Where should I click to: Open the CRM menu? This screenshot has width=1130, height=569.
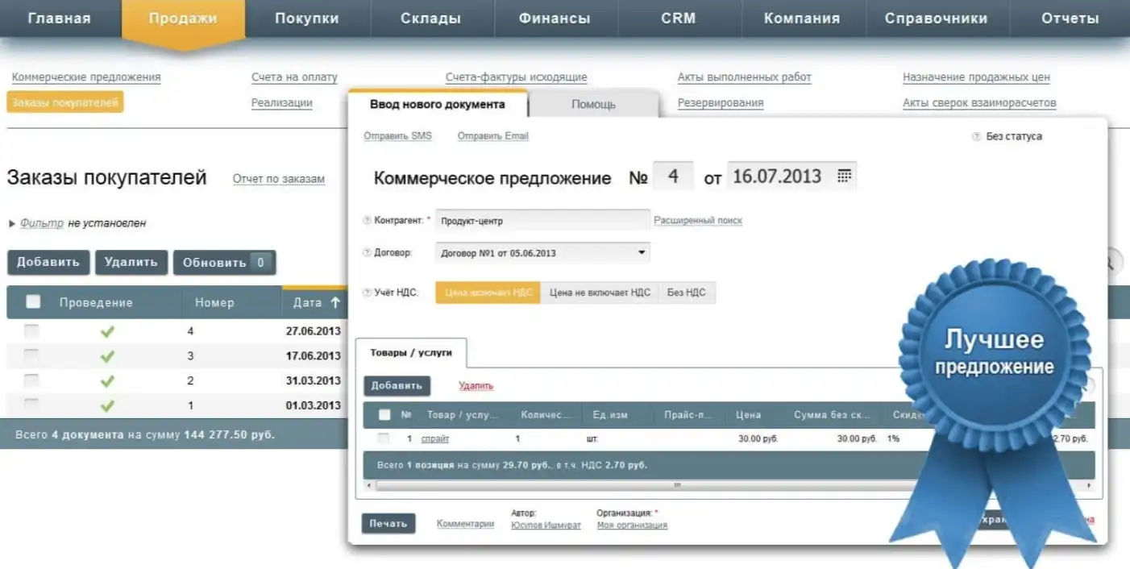point(678,18)
